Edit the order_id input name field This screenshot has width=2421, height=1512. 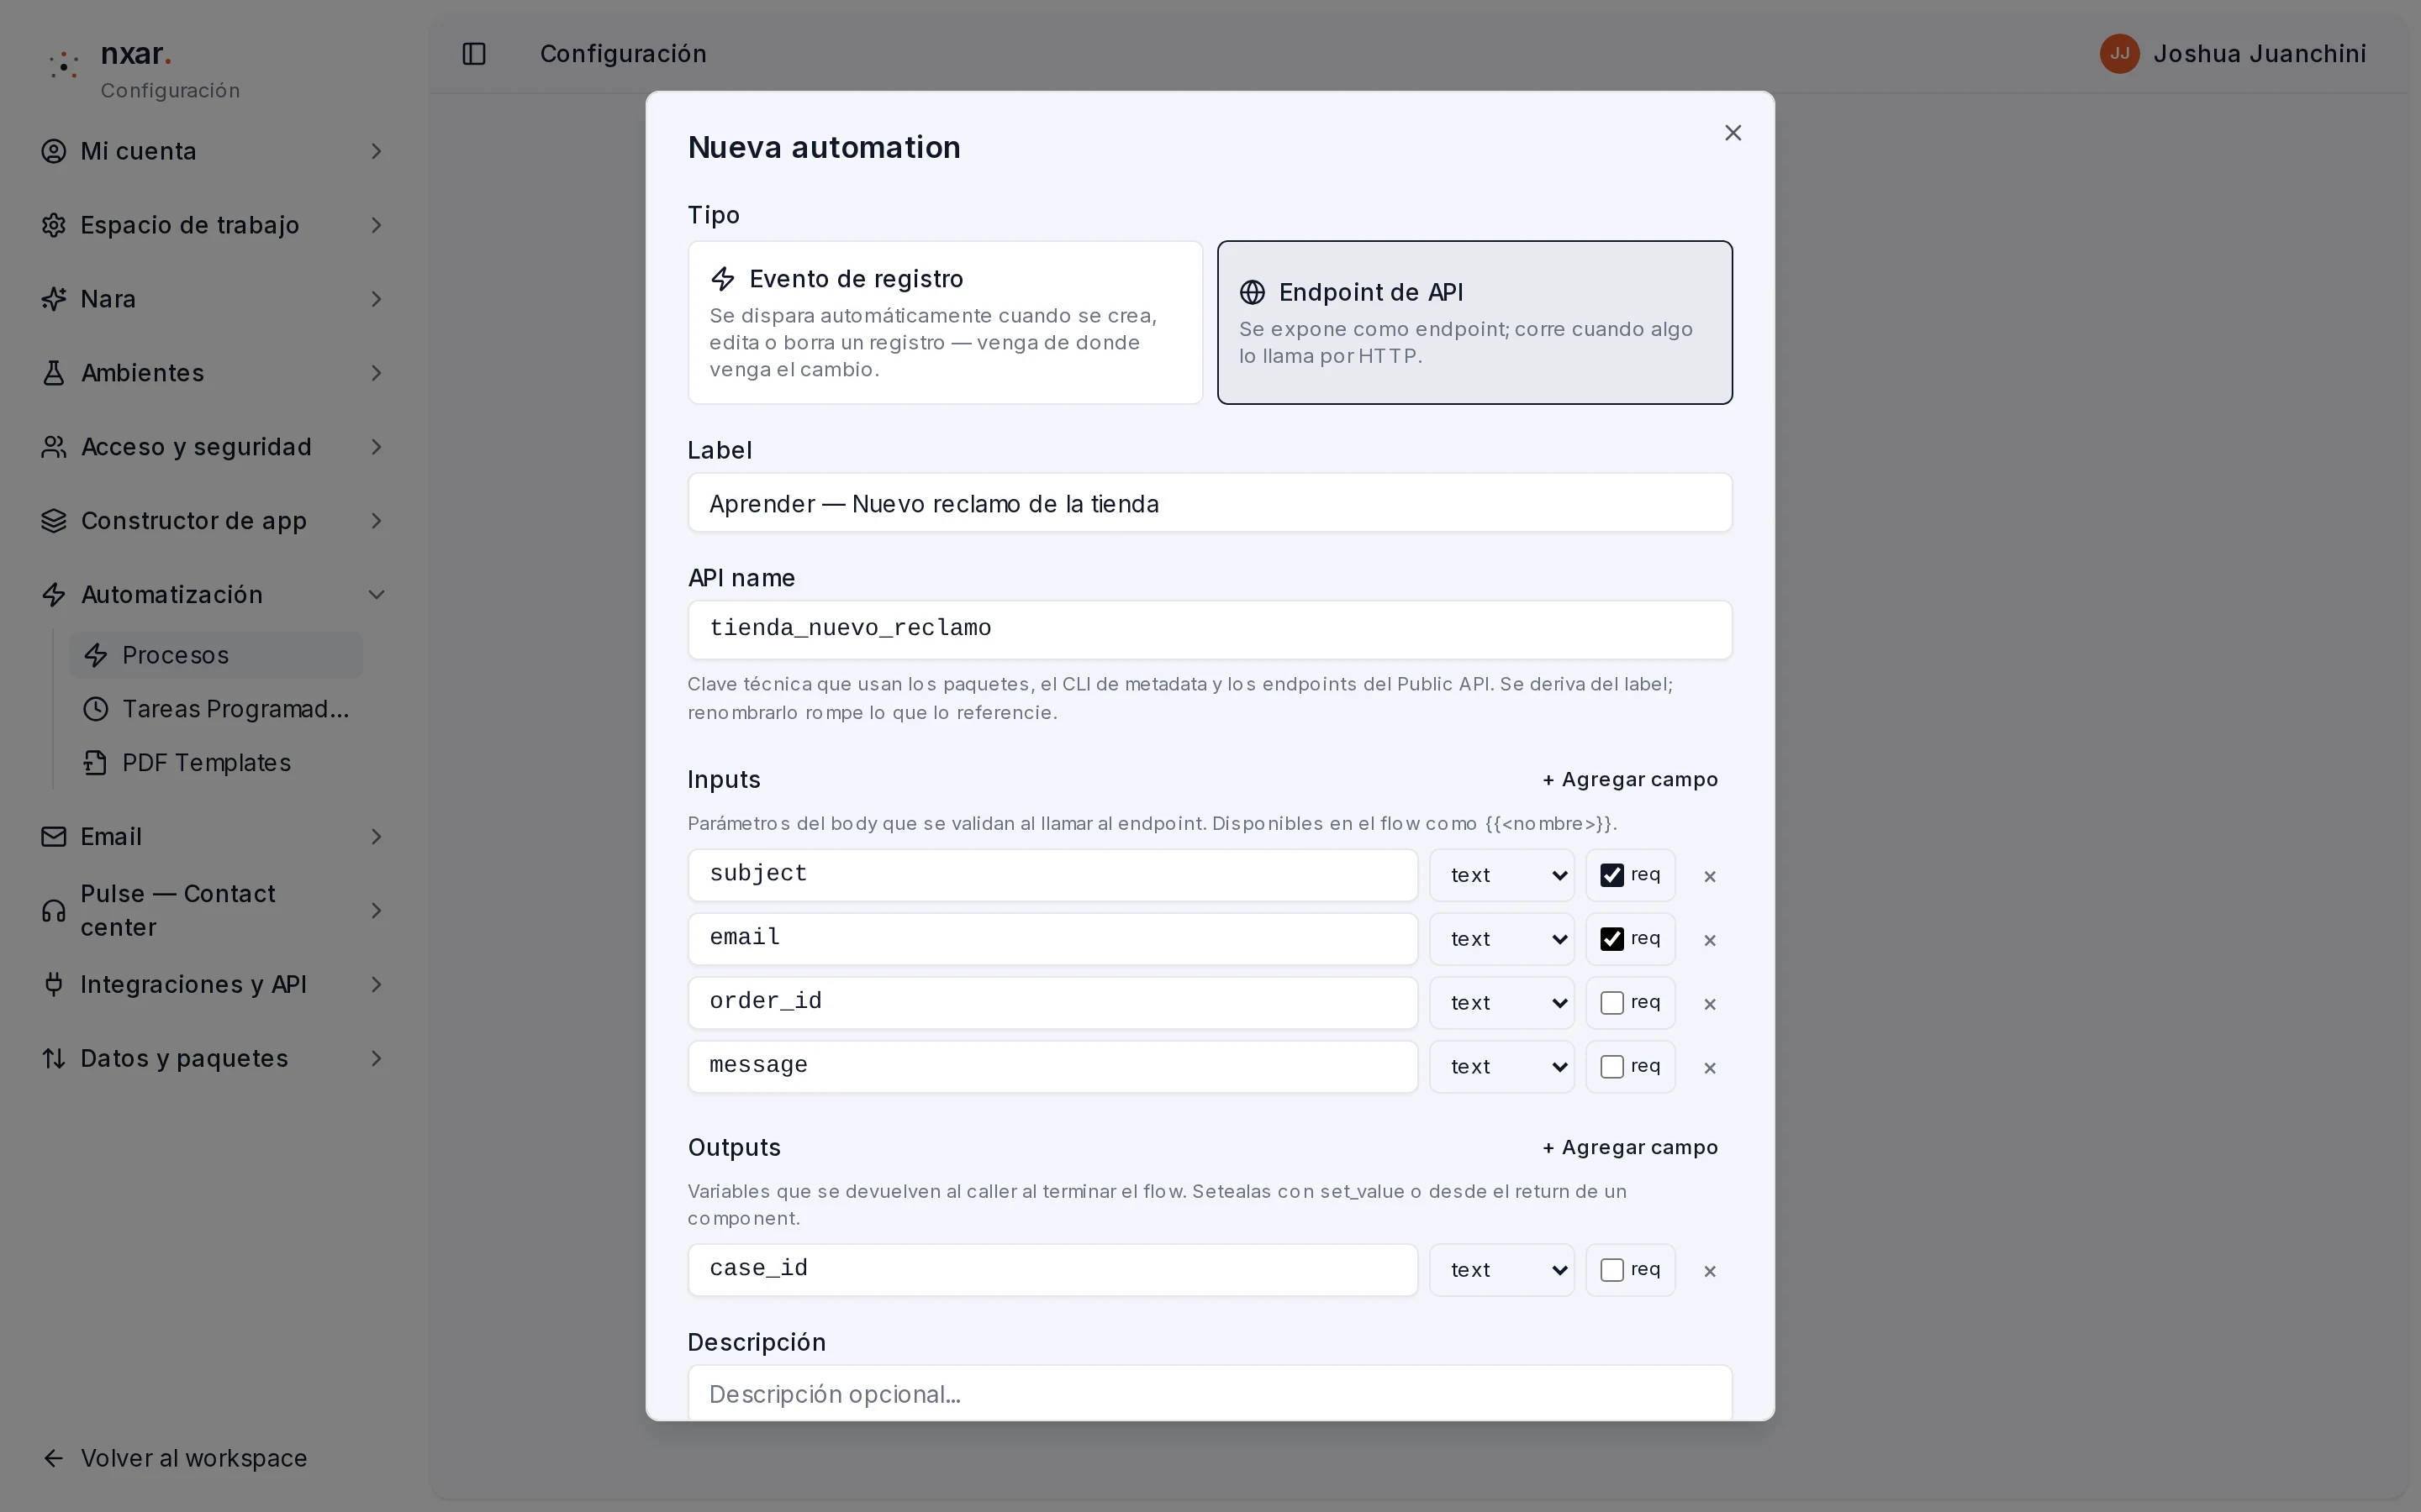coord(1052,1004)
